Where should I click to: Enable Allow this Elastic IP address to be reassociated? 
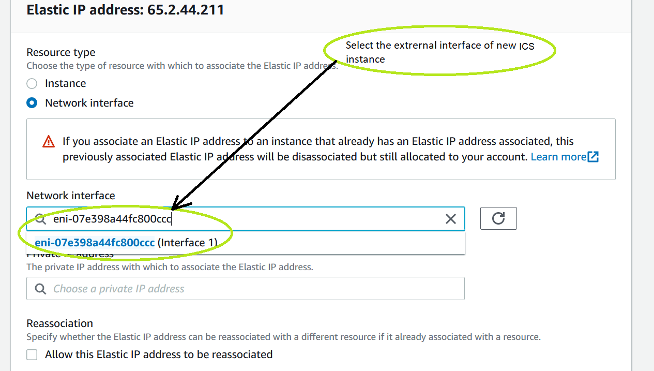coord(32,354)
